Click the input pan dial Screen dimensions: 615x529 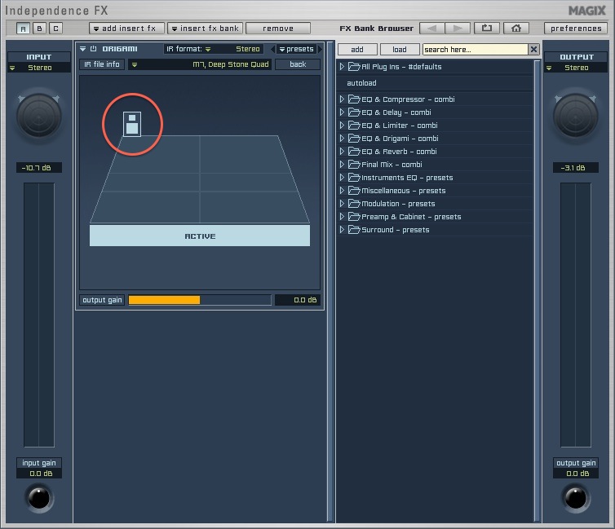coord(39,116)
